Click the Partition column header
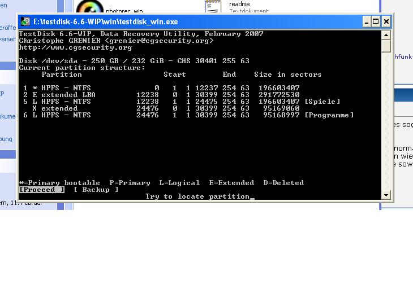This screenshot has height=289, width=413. (x=62, y=75)
